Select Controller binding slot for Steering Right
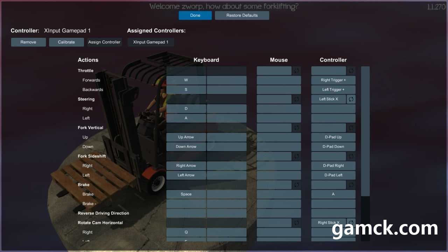This screenshot has height=252, width=448. tap(333, 108)
